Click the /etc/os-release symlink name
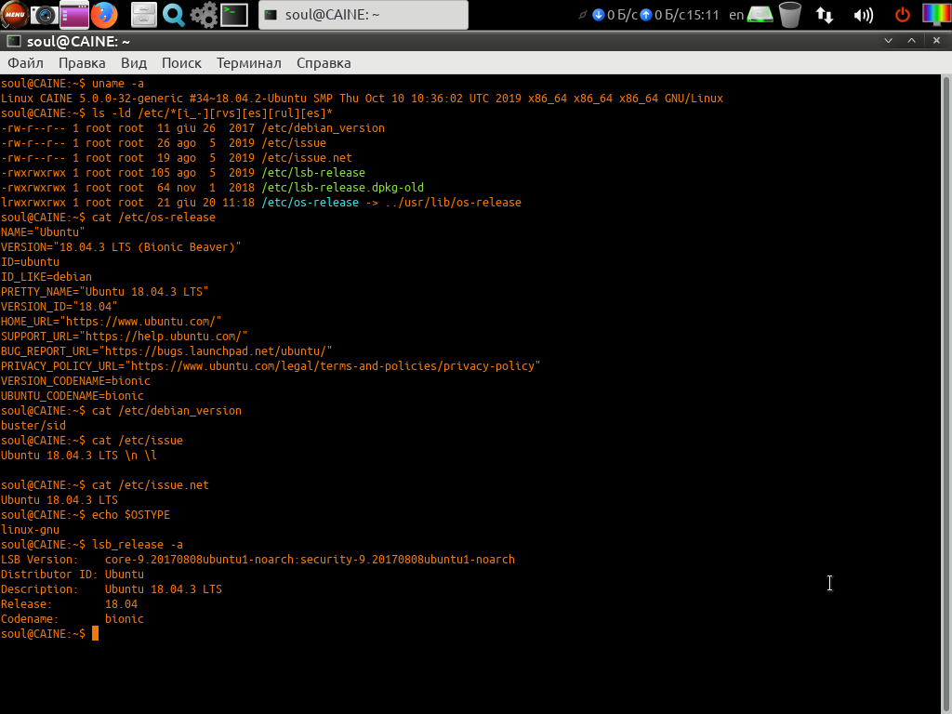Screen dimensions: 952x714 310,203
